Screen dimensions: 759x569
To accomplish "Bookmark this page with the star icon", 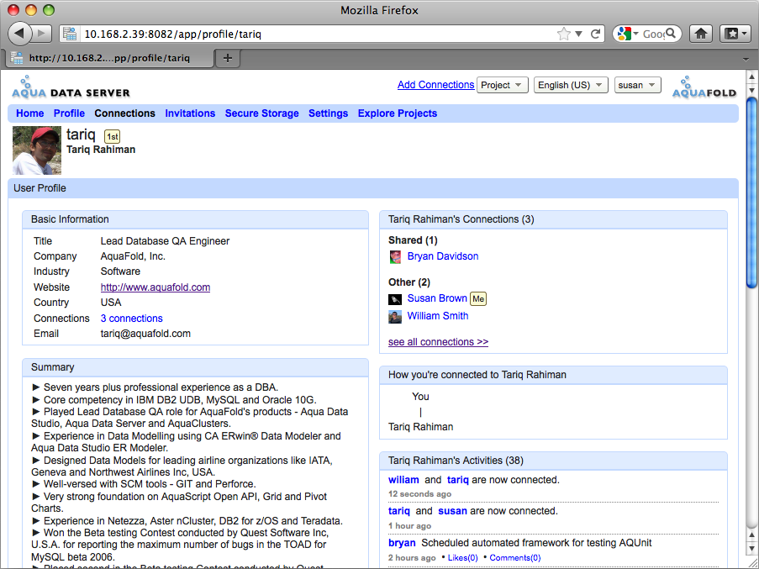I will click(563, 34).
